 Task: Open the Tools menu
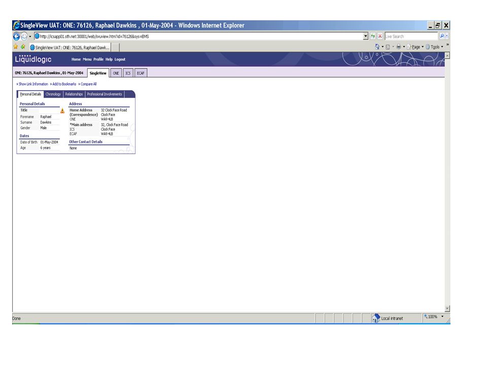click(434, 47)
